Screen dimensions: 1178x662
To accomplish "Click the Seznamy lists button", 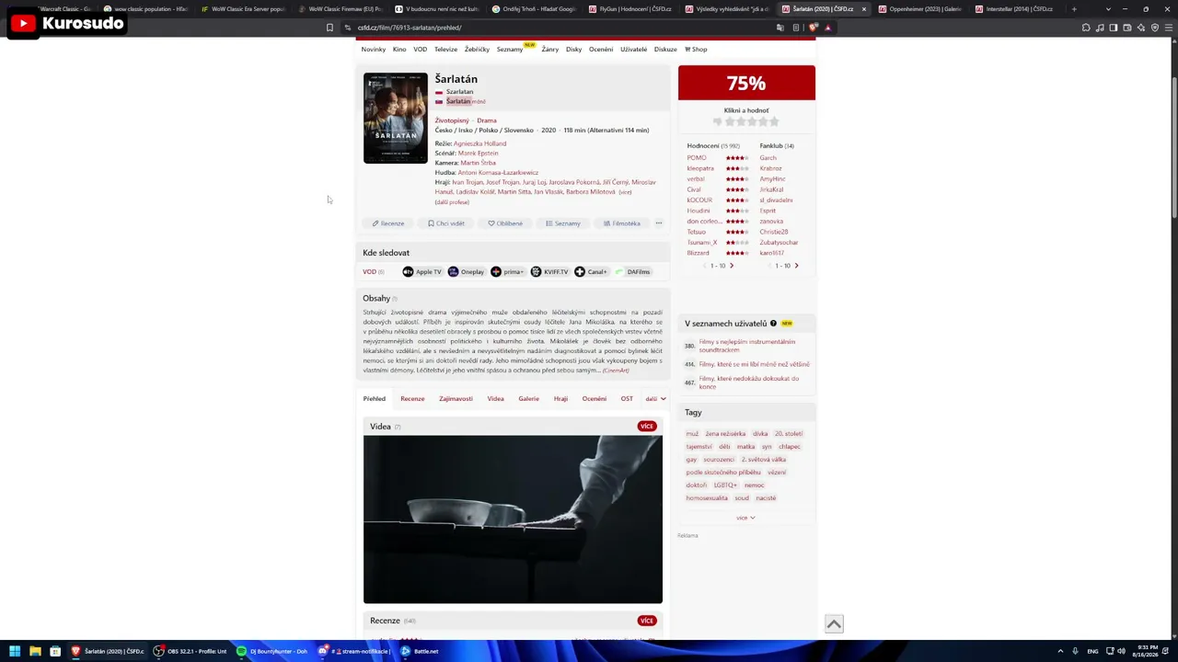I will coord(563,223).
